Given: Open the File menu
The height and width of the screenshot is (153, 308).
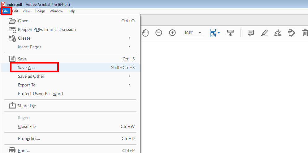Looking at the screenshot, I should [x=5, y=11].
